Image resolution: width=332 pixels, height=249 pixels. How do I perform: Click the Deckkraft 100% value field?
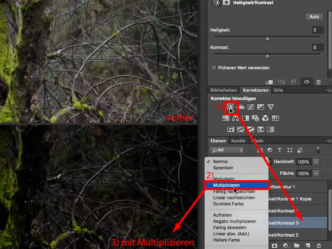(x=304, y=162)
